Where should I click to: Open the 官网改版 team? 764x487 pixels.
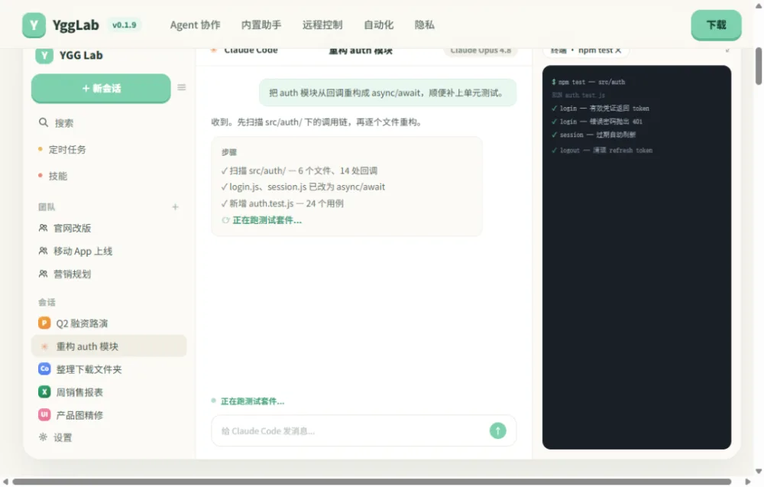tap(72, 228)
